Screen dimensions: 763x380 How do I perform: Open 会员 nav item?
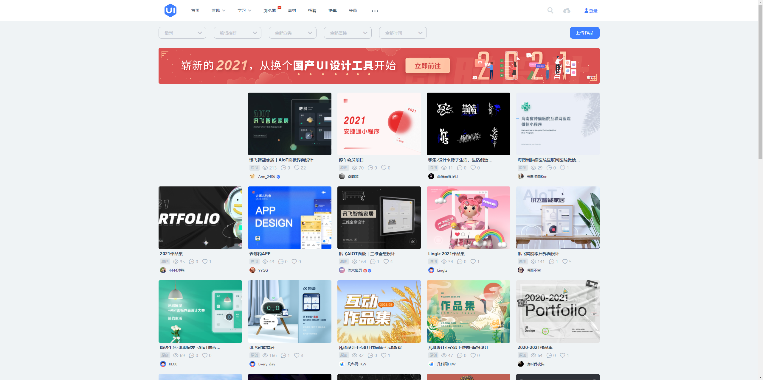pyautogui.click(x=353, y=10)
